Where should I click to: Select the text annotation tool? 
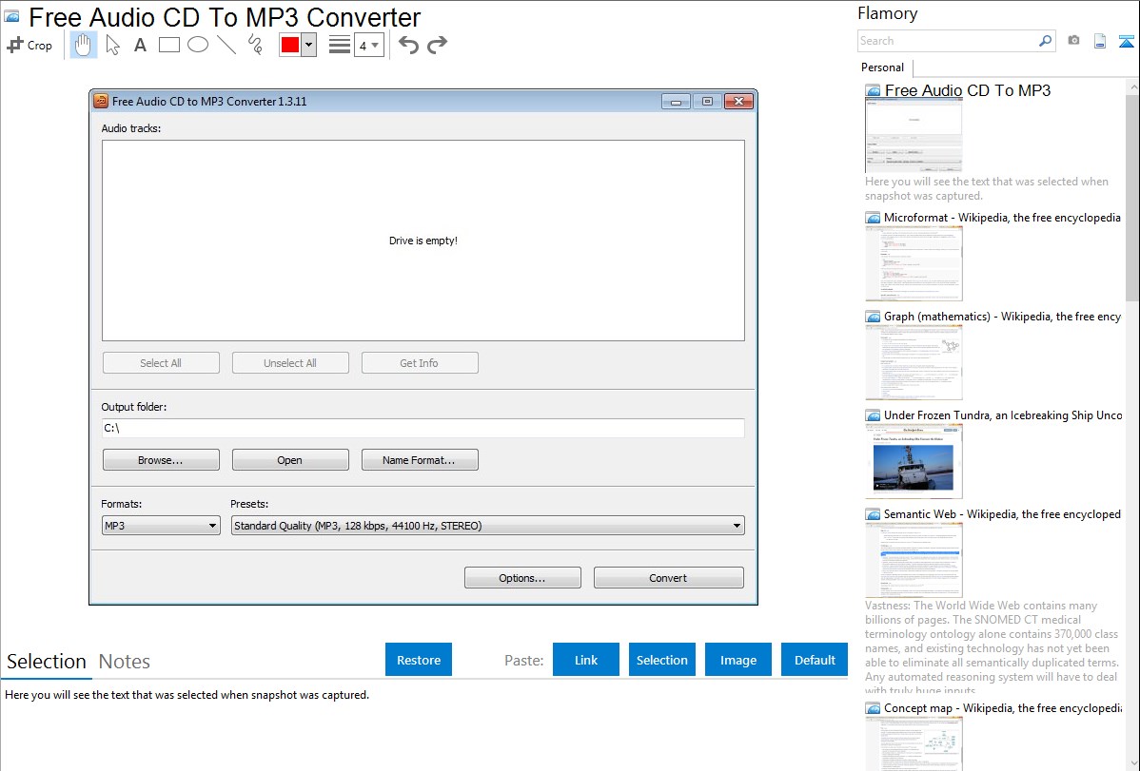140,45
